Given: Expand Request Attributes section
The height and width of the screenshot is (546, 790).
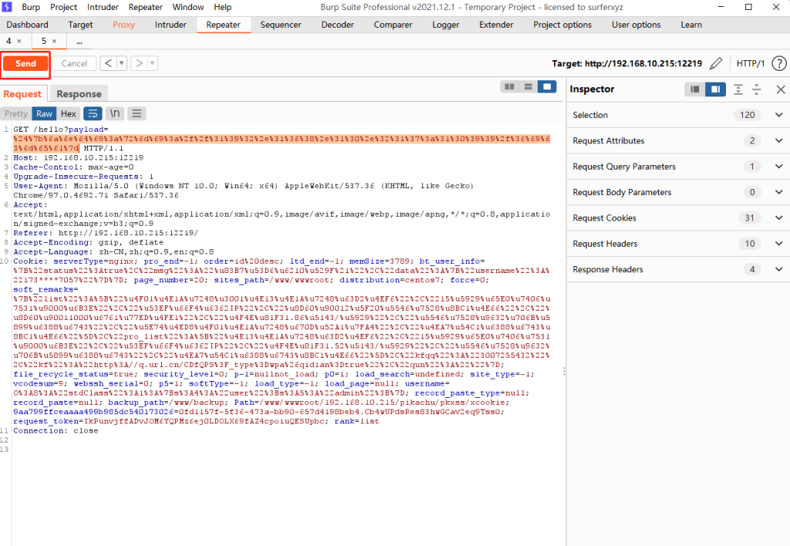Looking at the screenshot, I should tap(778, 140).
